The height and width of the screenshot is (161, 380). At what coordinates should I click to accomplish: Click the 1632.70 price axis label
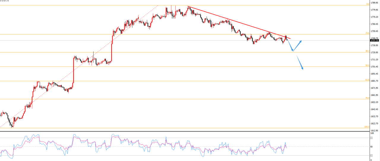pos(375,116)
